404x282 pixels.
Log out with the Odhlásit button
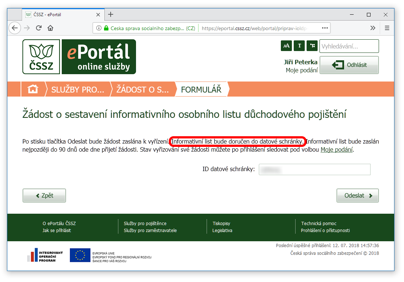(349, 65)
